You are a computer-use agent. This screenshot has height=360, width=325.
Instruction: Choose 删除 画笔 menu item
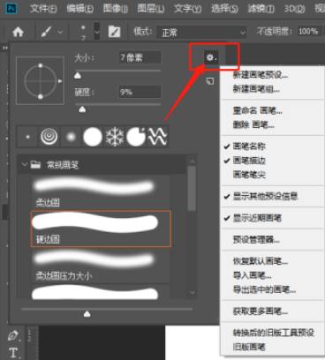(253, 125)
